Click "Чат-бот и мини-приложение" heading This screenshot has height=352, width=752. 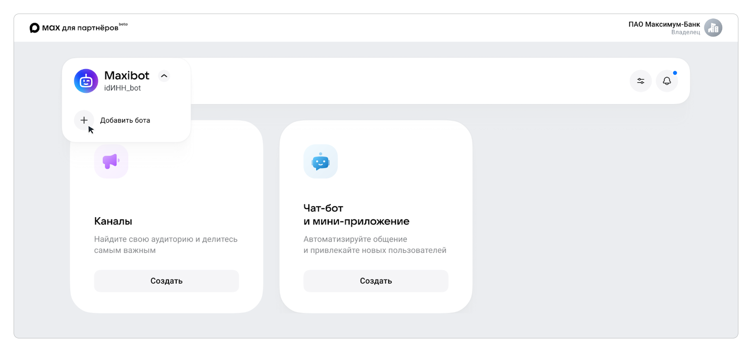356,214
